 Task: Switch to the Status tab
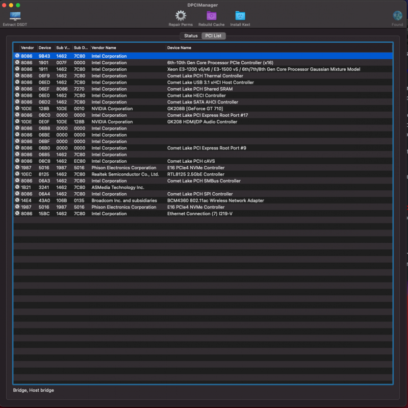[x=191, y=36]
